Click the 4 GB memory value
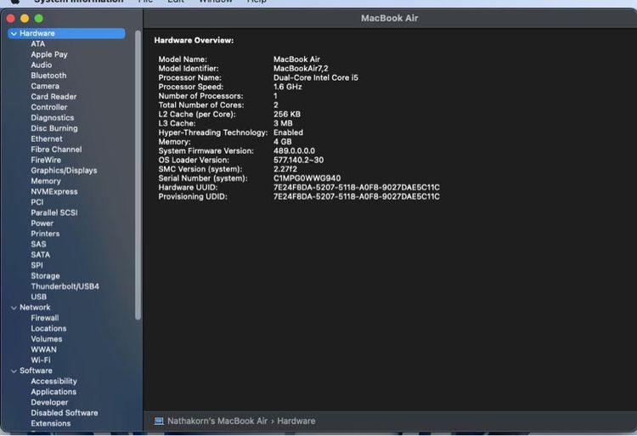Image resolution: width=637 pixels, height=436 pixels. (282, 142)
